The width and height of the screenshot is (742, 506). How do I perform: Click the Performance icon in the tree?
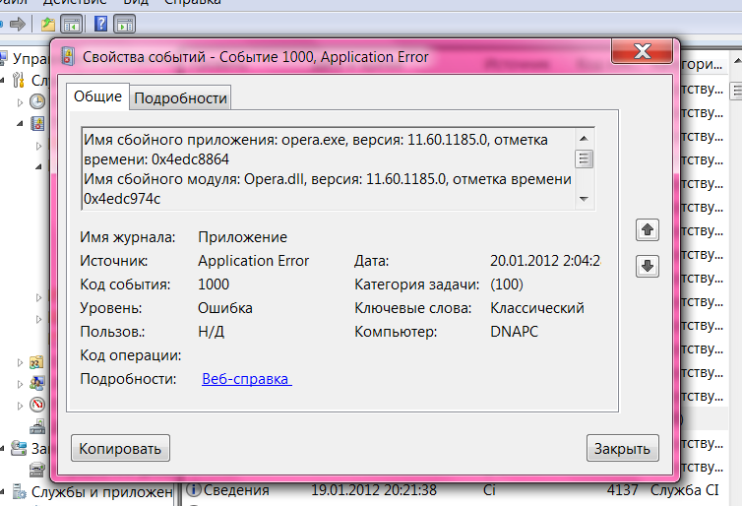[37, 405]
